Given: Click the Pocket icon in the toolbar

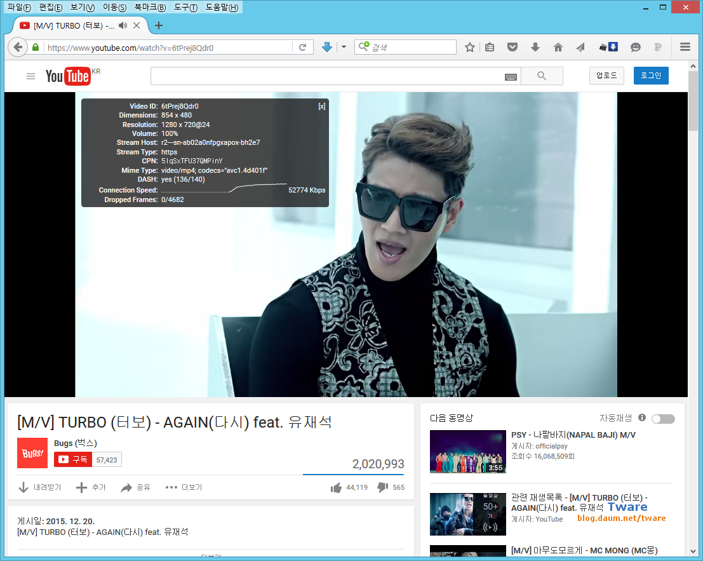Looking at the screenshot, I should point(512,47).
